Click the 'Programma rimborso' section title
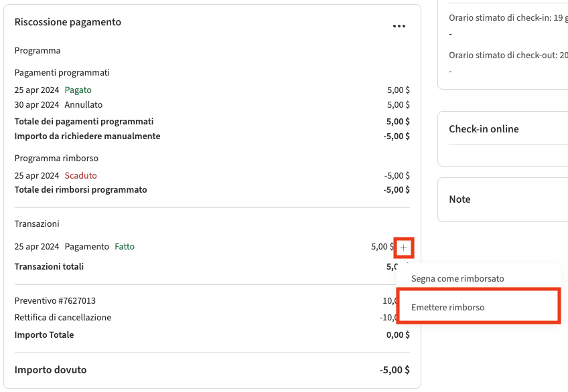Image resolution: width=568 pixels, height=392 pixels. tap(56, 159)
